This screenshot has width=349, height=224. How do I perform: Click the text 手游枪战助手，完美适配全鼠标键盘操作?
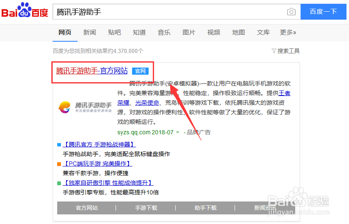pyautogui.click(x=116, y=154)
